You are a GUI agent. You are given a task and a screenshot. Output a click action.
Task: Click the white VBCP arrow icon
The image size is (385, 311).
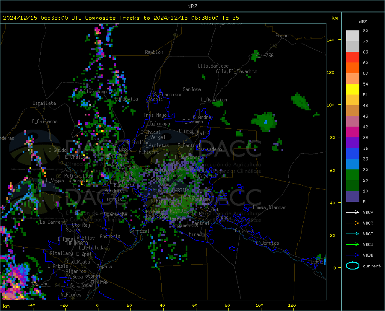pos(352,212)
